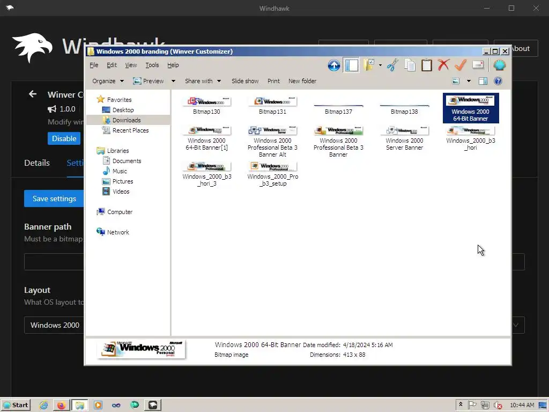
Task: Change view with the picture view icon
Action: (x=456, y=81)
